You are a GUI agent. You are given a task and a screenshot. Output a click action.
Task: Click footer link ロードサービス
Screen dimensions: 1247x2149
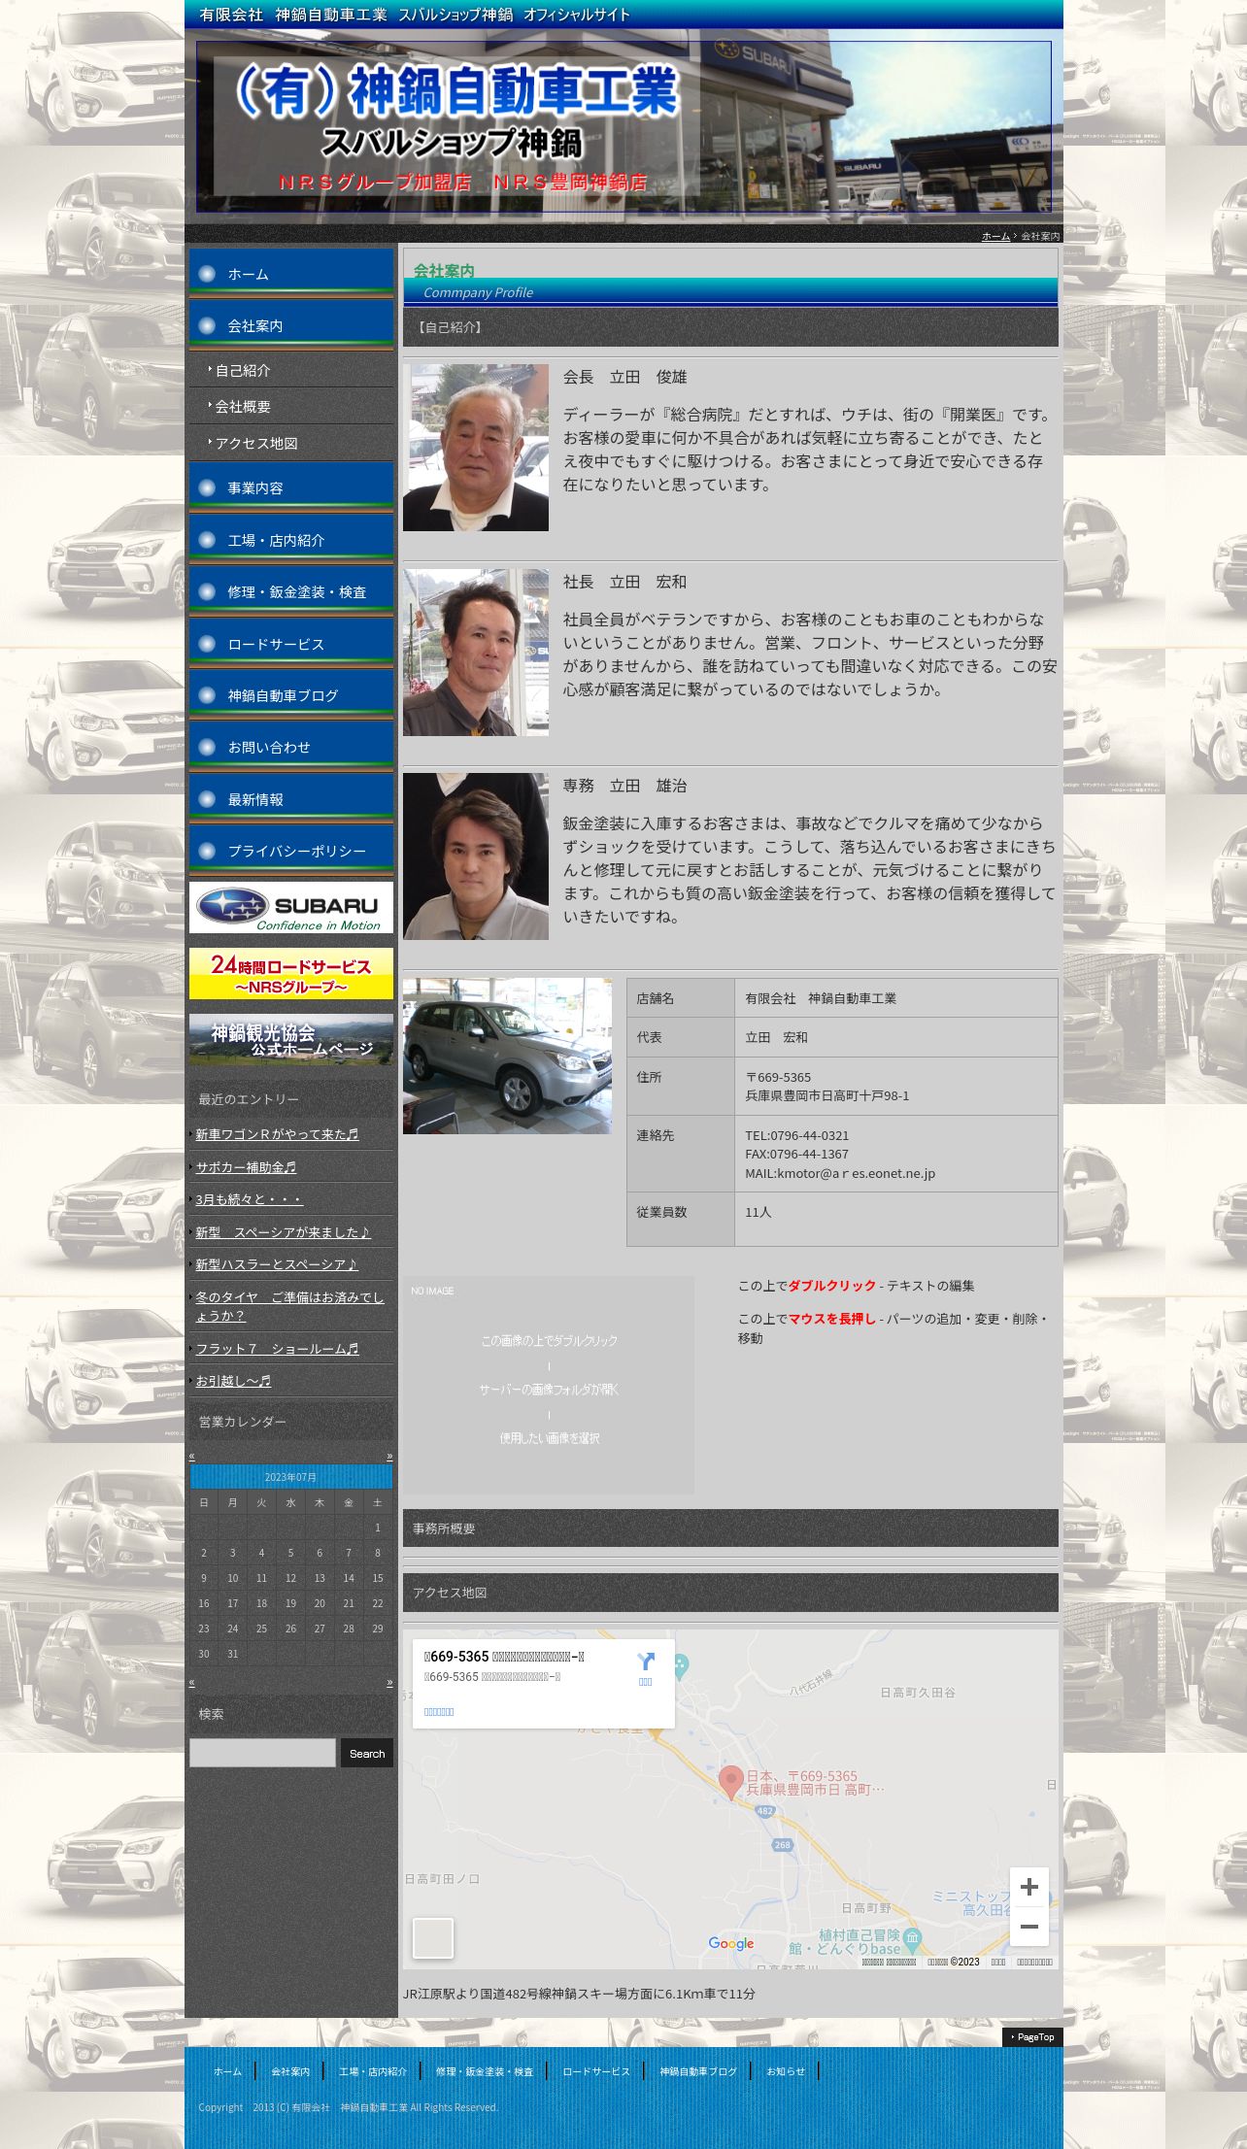[596, 2071]
